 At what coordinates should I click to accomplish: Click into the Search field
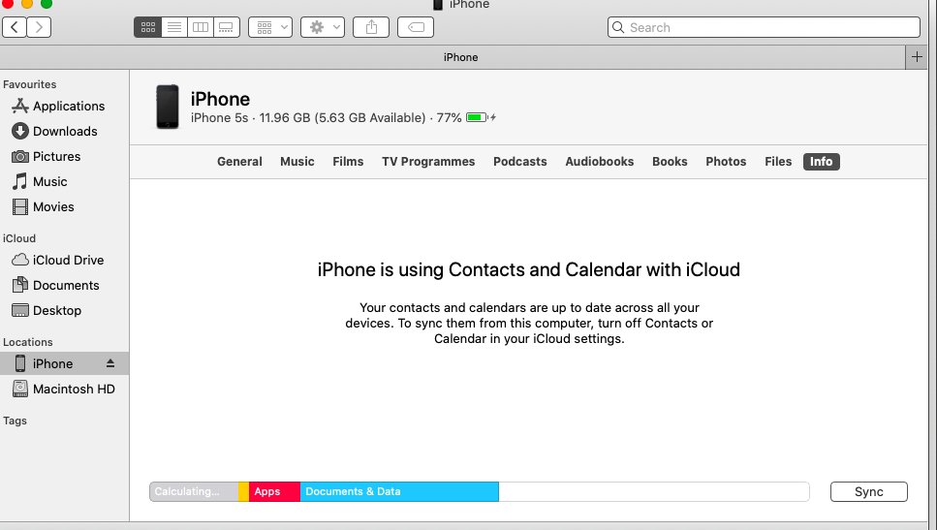(x=764, y=27)
